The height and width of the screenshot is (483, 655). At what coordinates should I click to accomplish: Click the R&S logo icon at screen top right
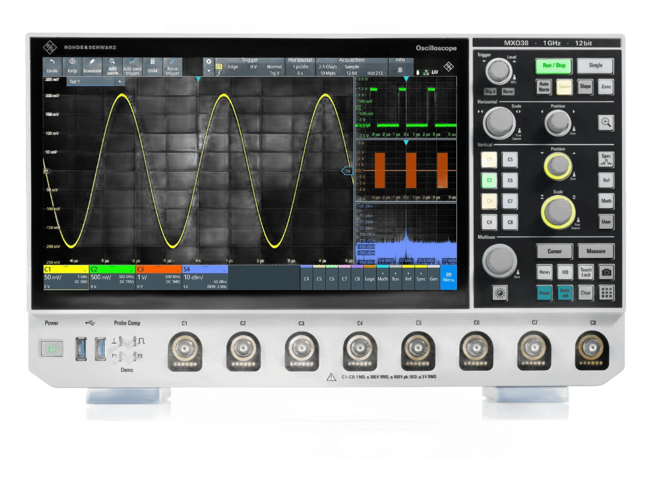449,67
